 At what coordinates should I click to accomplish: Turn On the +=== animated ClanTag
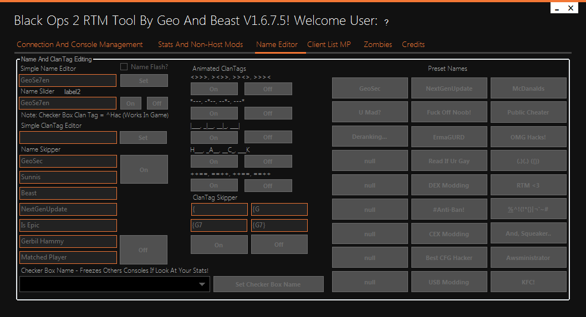pos(214,185)
